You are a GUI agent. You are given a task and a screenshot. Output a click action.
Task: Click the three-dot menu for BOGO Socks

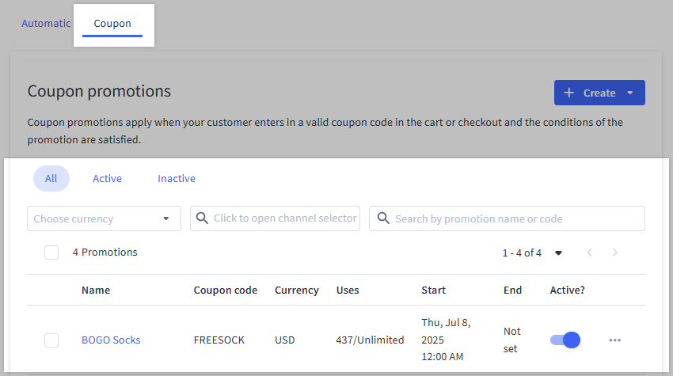click(614, 340)
